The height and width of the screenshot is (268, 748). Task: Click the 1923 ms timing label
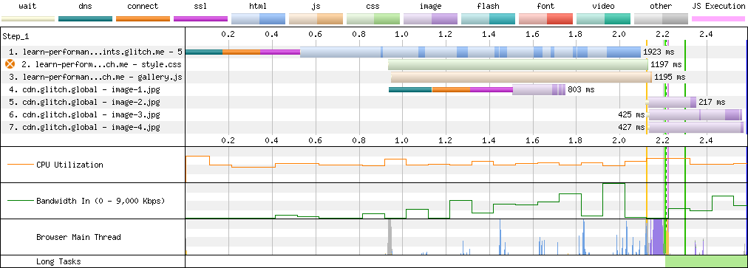click(659, 52)
